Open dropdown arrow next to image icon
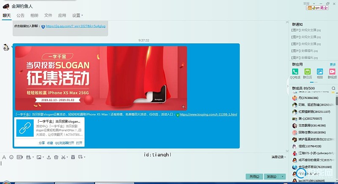The image size is (338, 184). (x=43, y=157)
